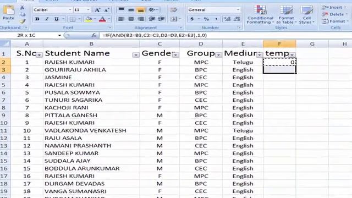Click Insert Function fx button

[94, 35]
